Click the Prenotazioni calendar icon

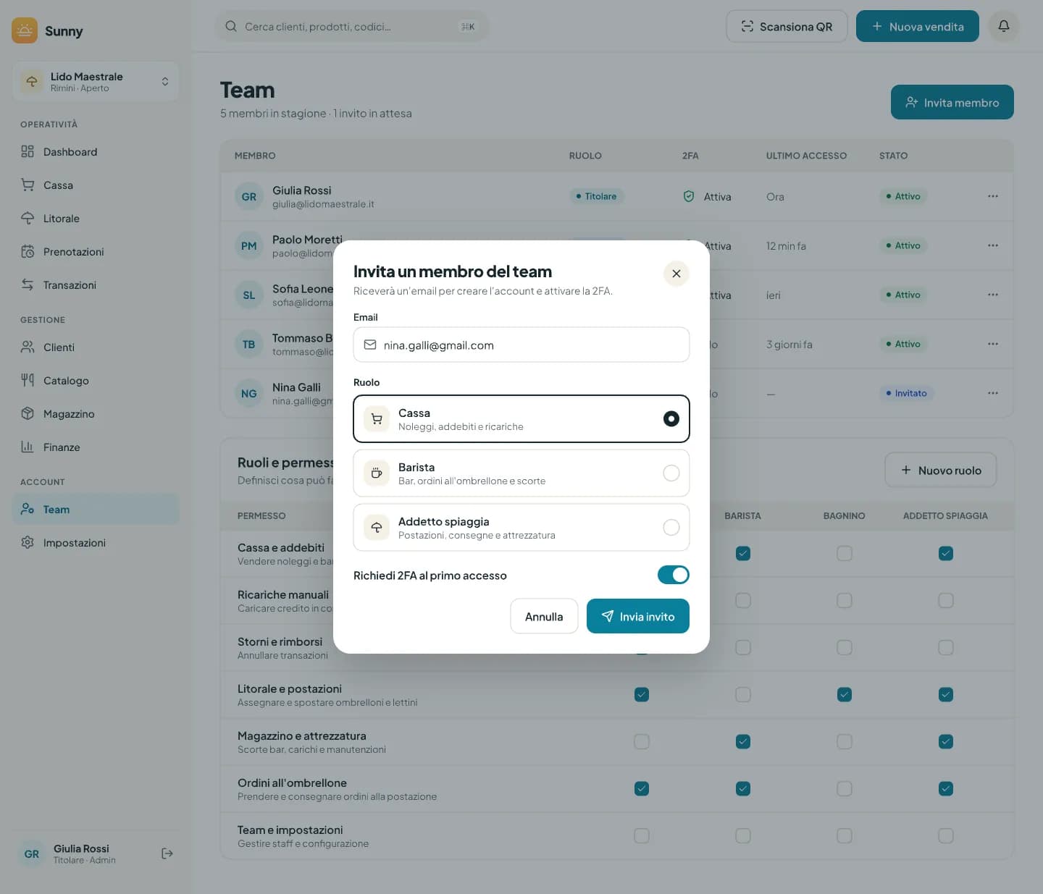[x=28, y=251]
